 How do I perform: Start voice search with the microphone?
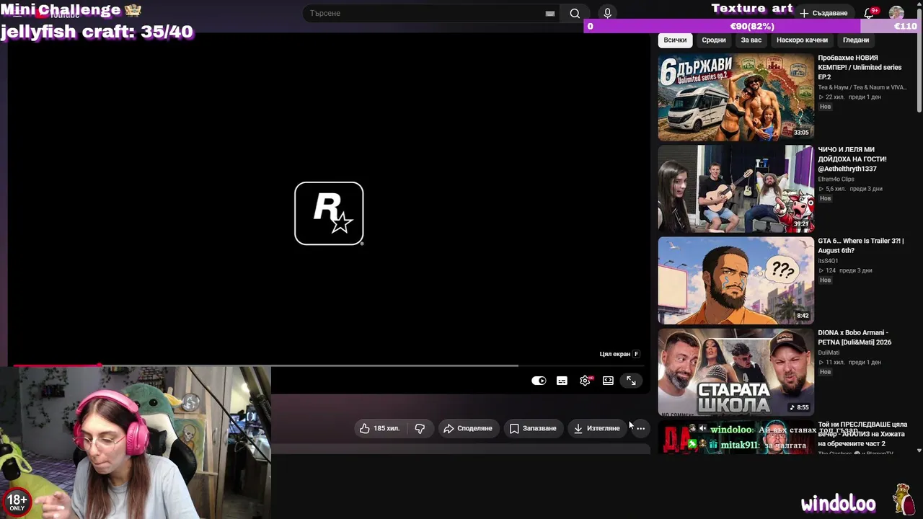[607, 13]
